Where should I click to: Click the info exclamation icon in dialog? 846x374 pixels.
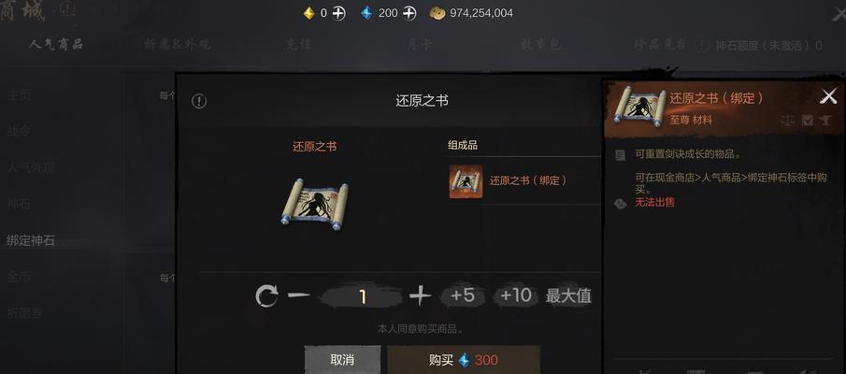click(x=199, y=101)
